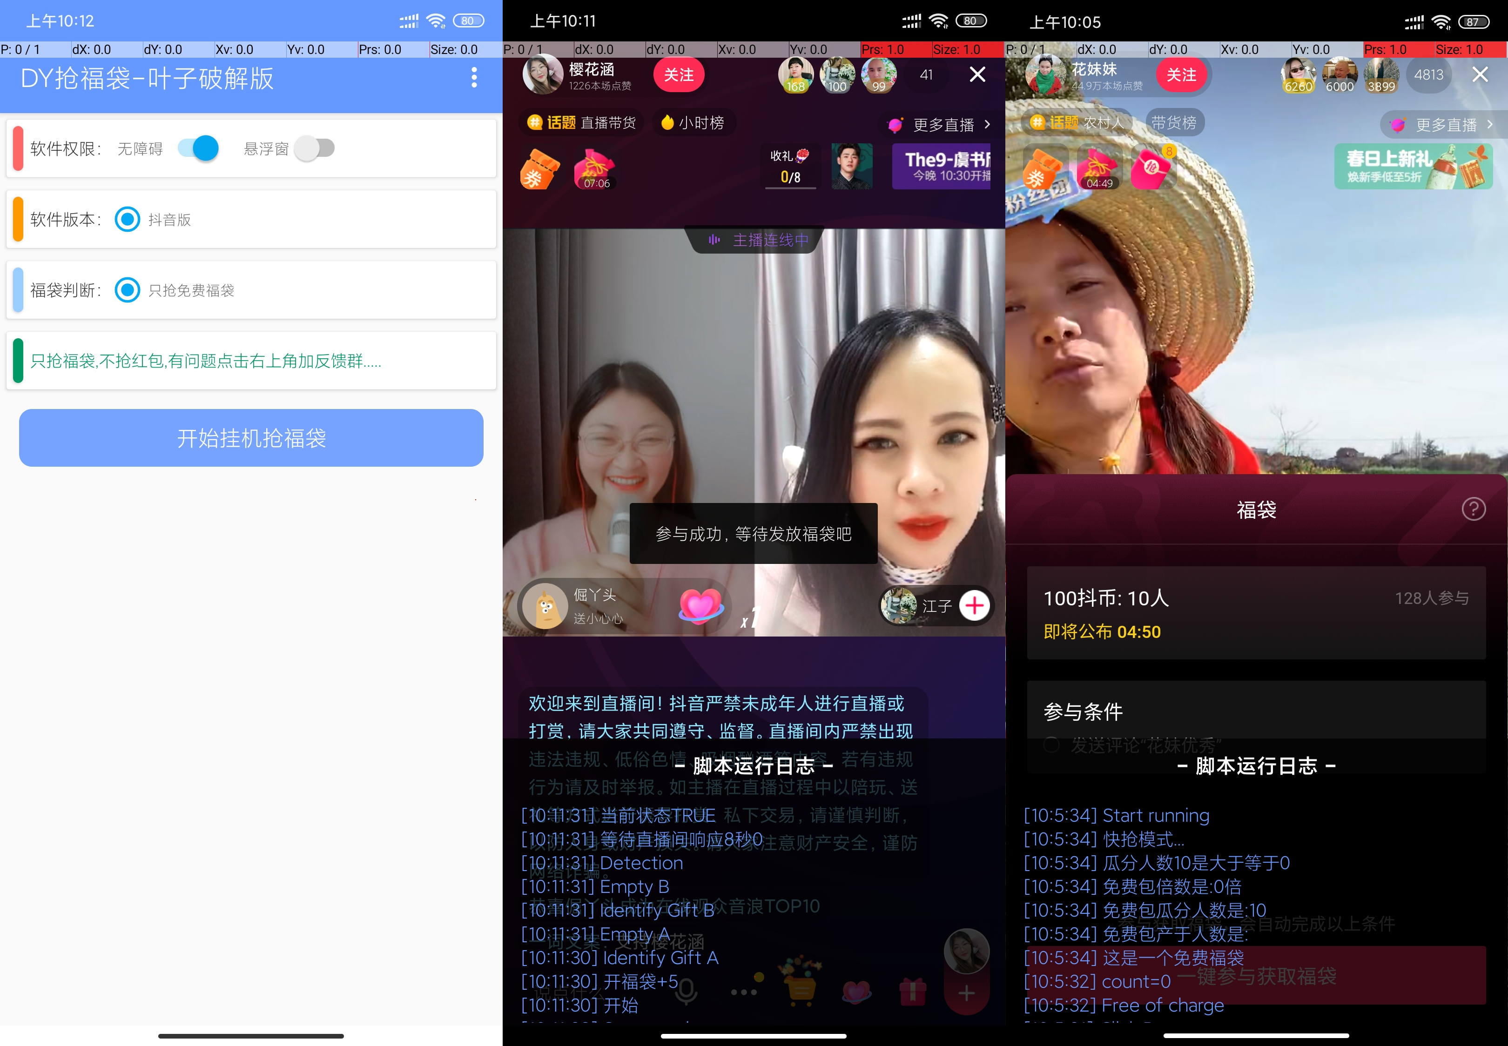
Task: Open the 春日上新礼 promo banner
Action: (1414, 167)
